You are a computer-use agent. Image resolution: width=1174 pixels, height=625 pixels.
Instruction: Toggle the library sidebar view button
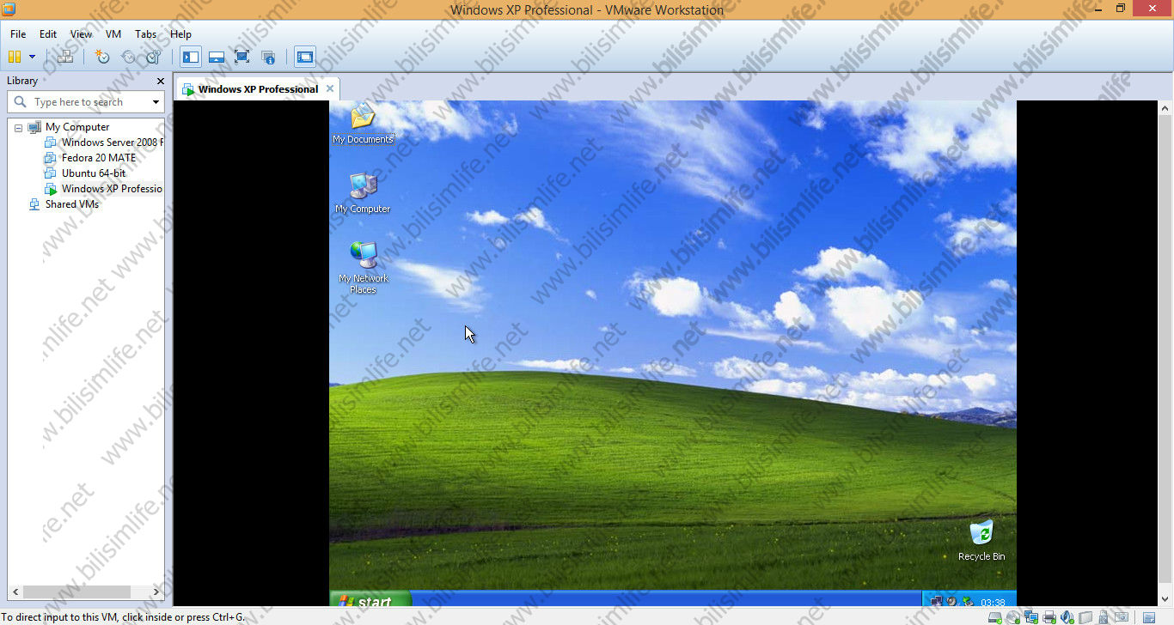191,57
